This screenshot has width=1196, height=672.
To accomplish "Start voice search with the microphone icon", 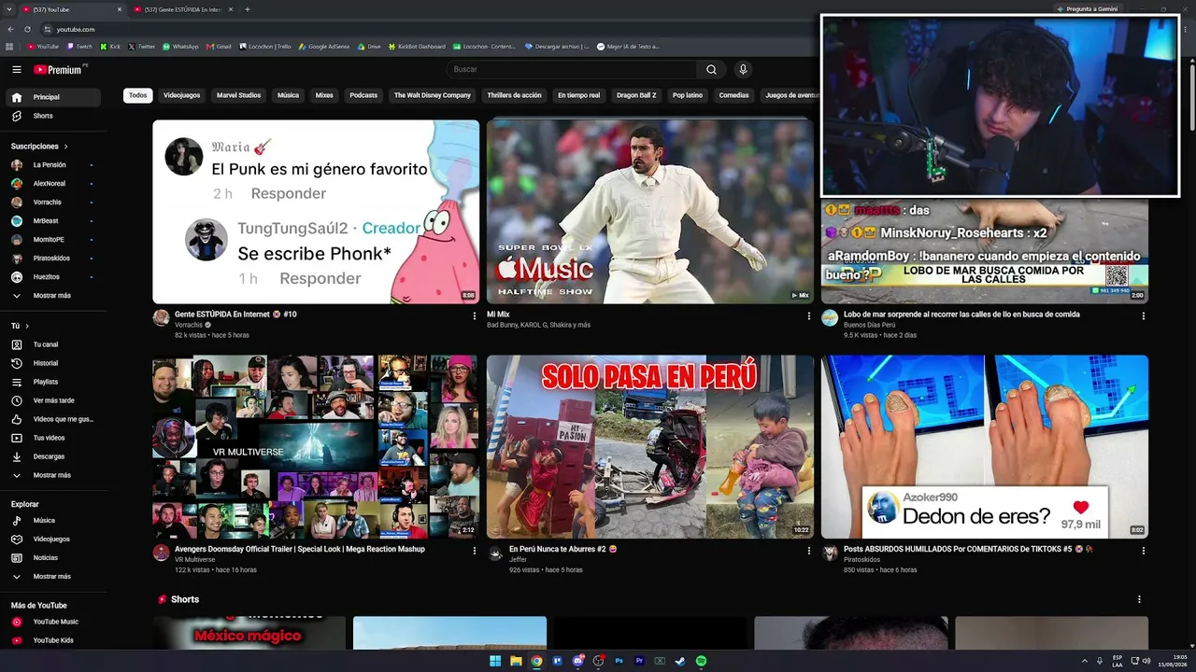I will click(x=743, y=69).
